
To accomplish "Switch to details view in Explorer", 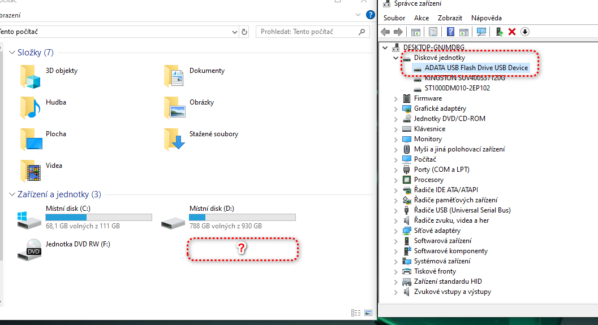I will [356, 313].
